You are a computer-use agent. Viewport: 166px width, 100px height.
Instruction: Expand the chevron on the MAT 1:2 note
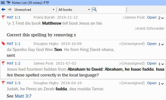[162, 64]
